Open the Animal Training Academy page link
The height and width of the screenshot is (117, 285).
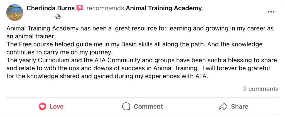point(164,8)
